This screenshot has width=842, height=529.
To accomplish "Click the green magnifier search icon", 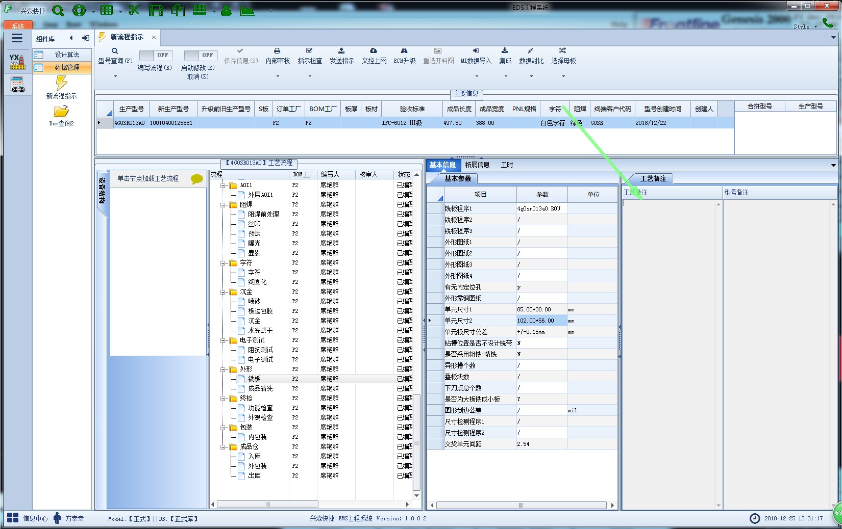I will [x=58, y=10].
